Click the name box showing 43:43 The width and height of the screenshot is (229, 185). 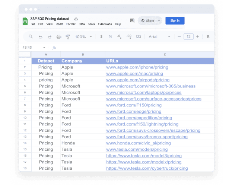tap(27, 47)
